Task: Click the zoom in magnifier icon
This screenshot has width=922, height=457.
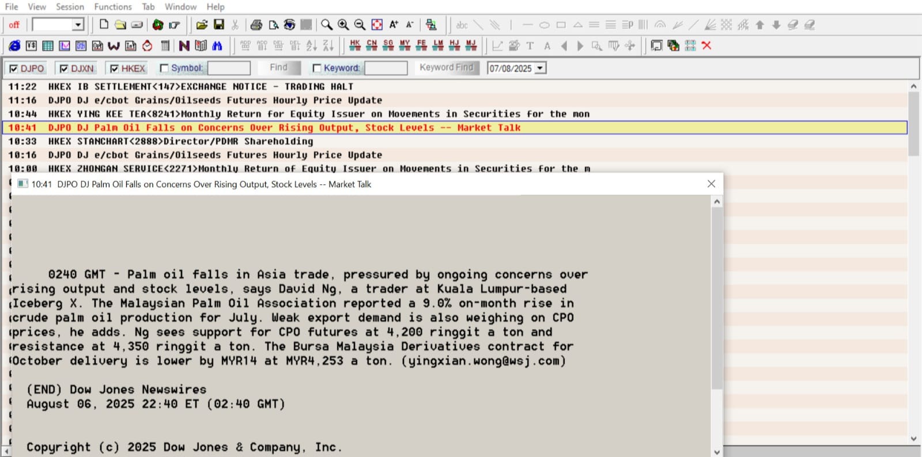Action: click(x=343, y=25)
